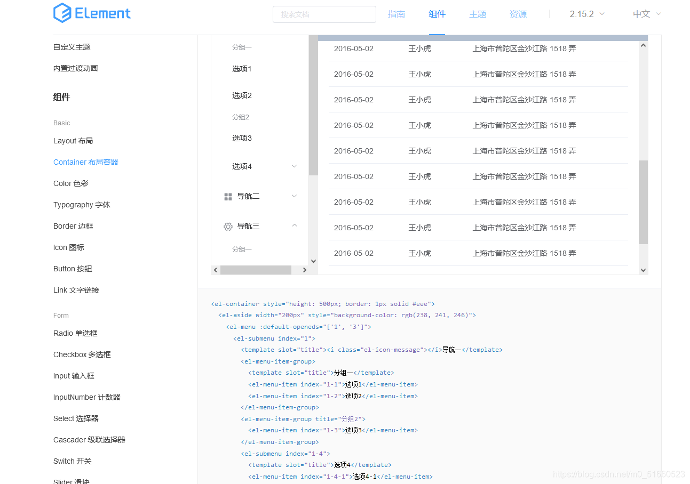Open the 指南 nav tab
This screenshot has width=690, height=484.
point(396,14)
